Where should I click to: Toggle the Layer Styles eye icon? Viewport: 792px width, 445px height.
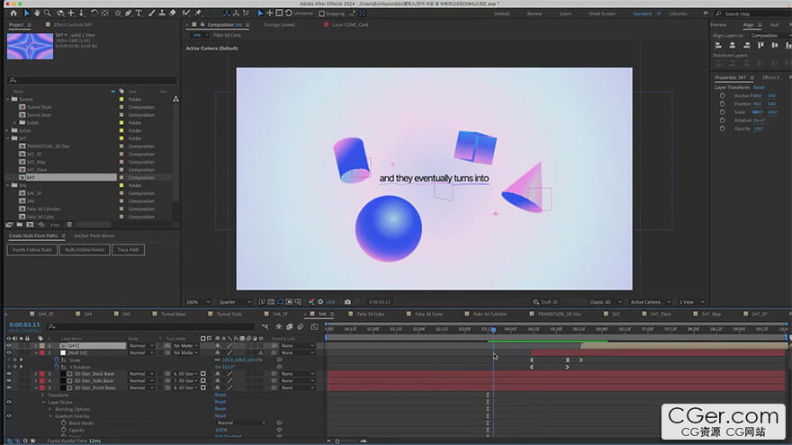9,402
